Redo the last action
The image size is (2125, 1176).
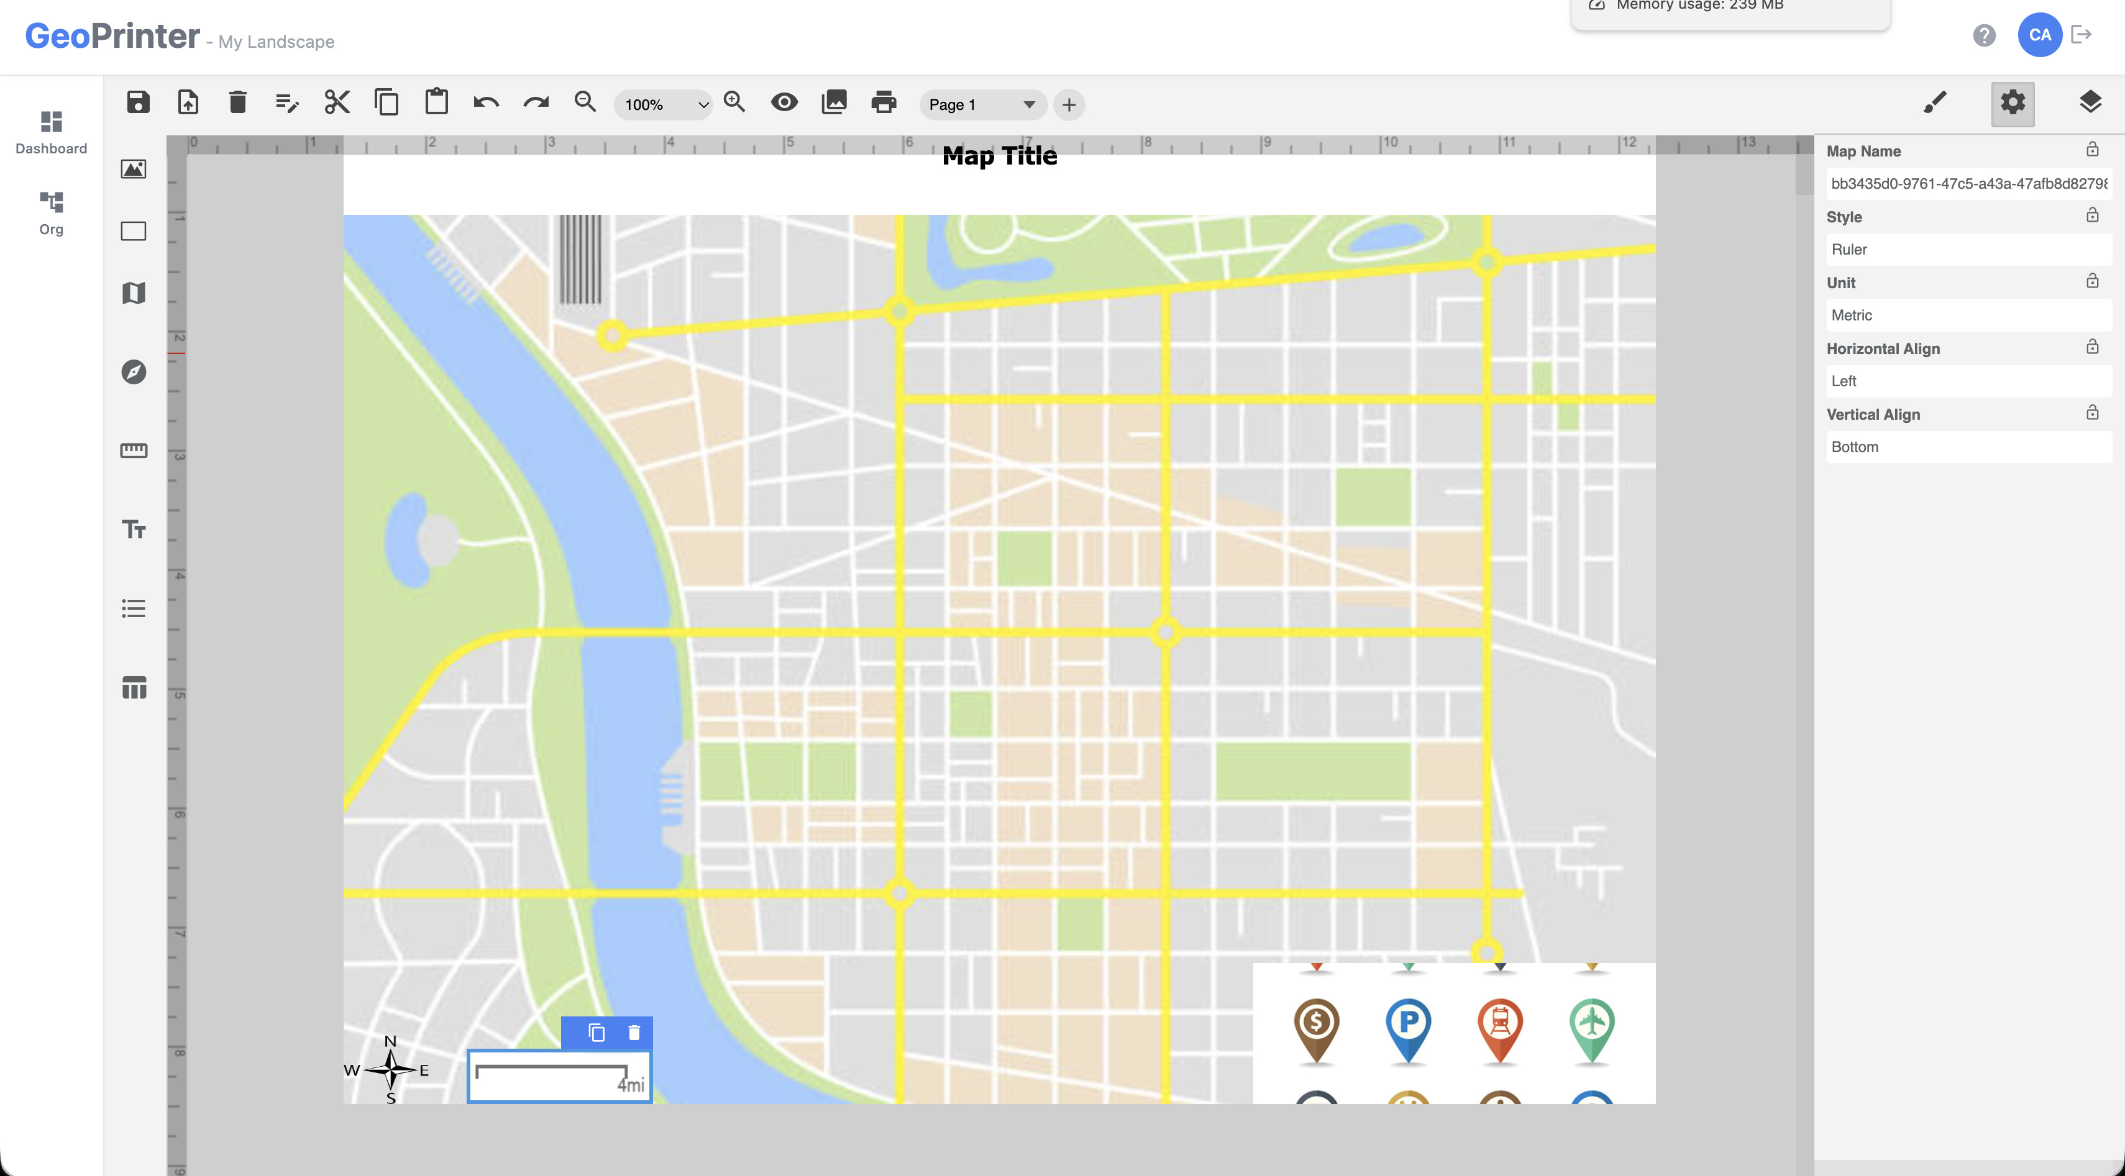pyautogui.click(x=536, y=102)
